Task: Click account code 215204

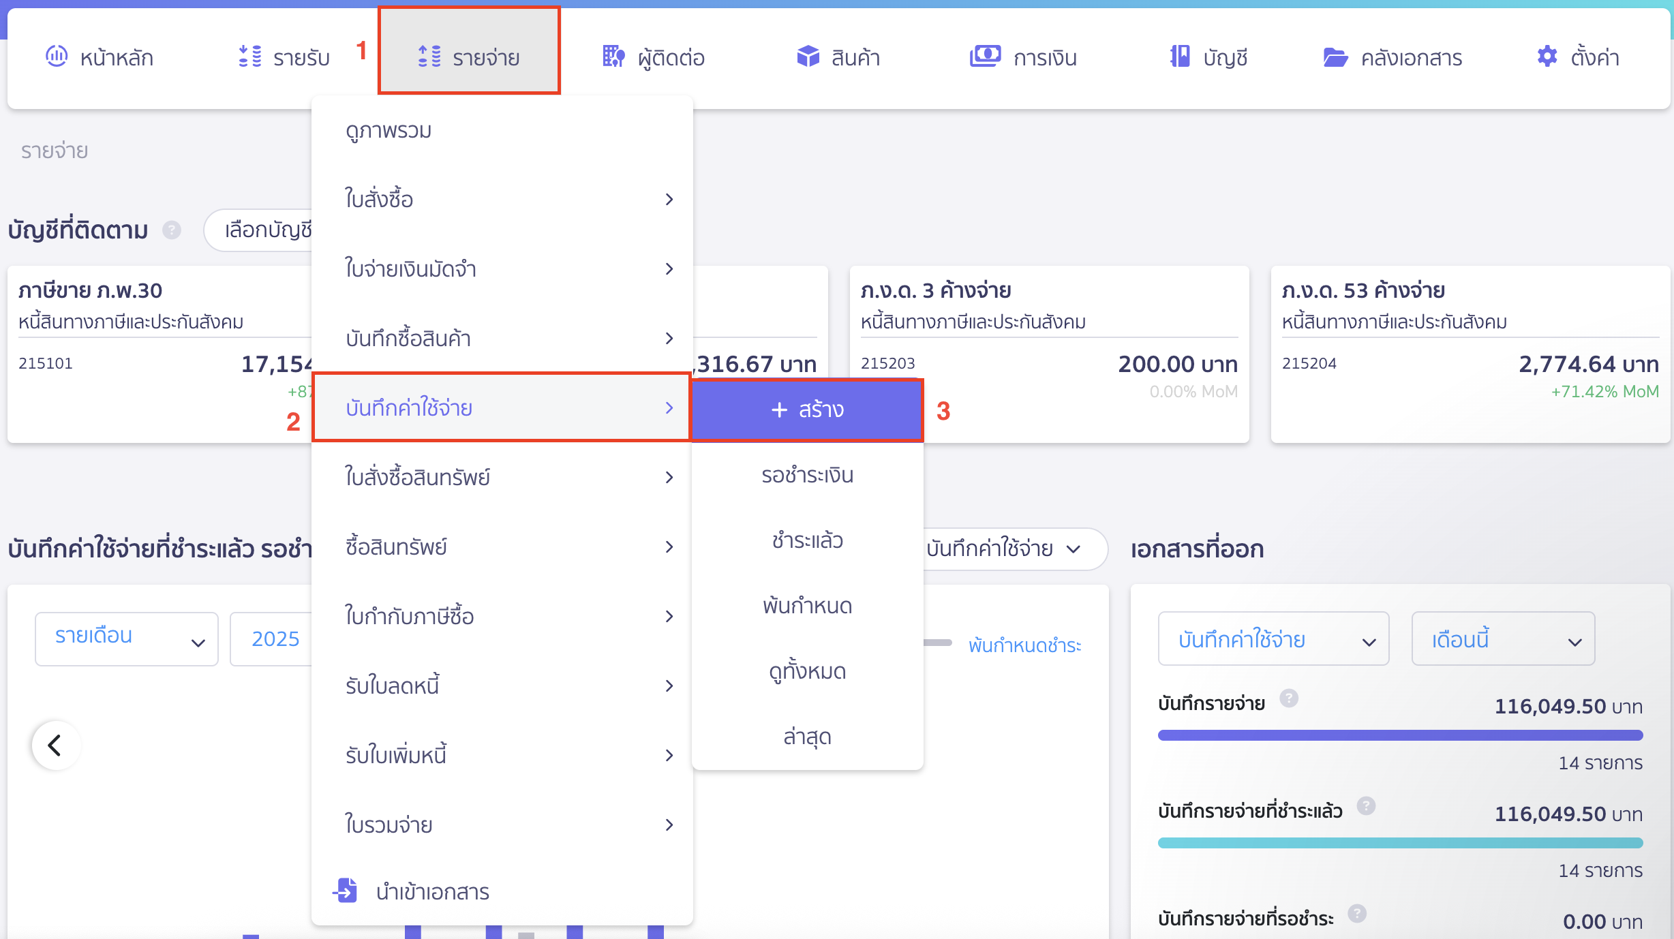Action: click(x=1309, y=363)
